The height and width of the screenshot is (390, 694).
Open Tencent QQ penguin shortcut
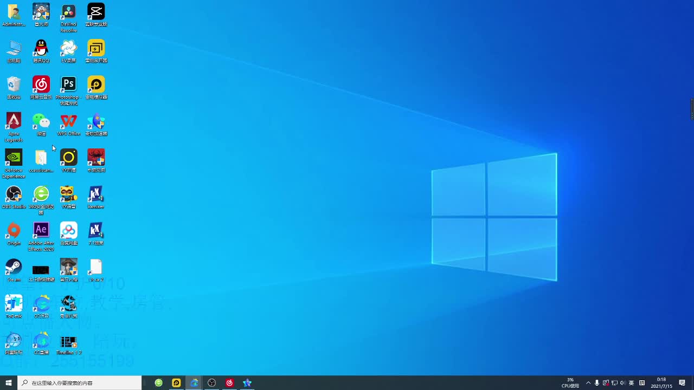point(41,51)
